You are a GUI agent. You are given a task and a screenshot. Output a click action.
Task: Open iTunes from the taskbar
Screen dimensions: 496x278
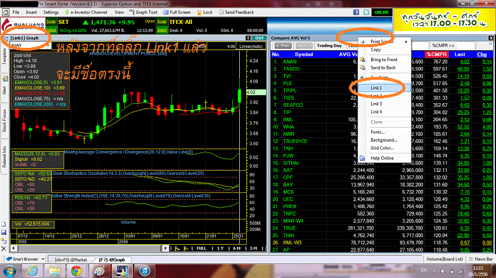tap(145, 271)
